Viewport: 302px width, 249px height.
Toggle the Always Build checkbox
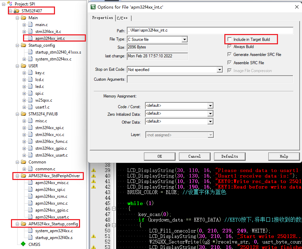pyautogui.click(x=230, y=47)
